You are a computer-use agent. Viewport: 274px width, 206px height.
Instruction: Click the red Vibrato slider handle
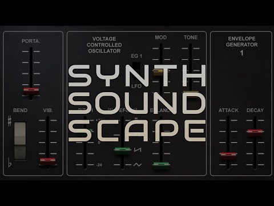click(47, 161)
